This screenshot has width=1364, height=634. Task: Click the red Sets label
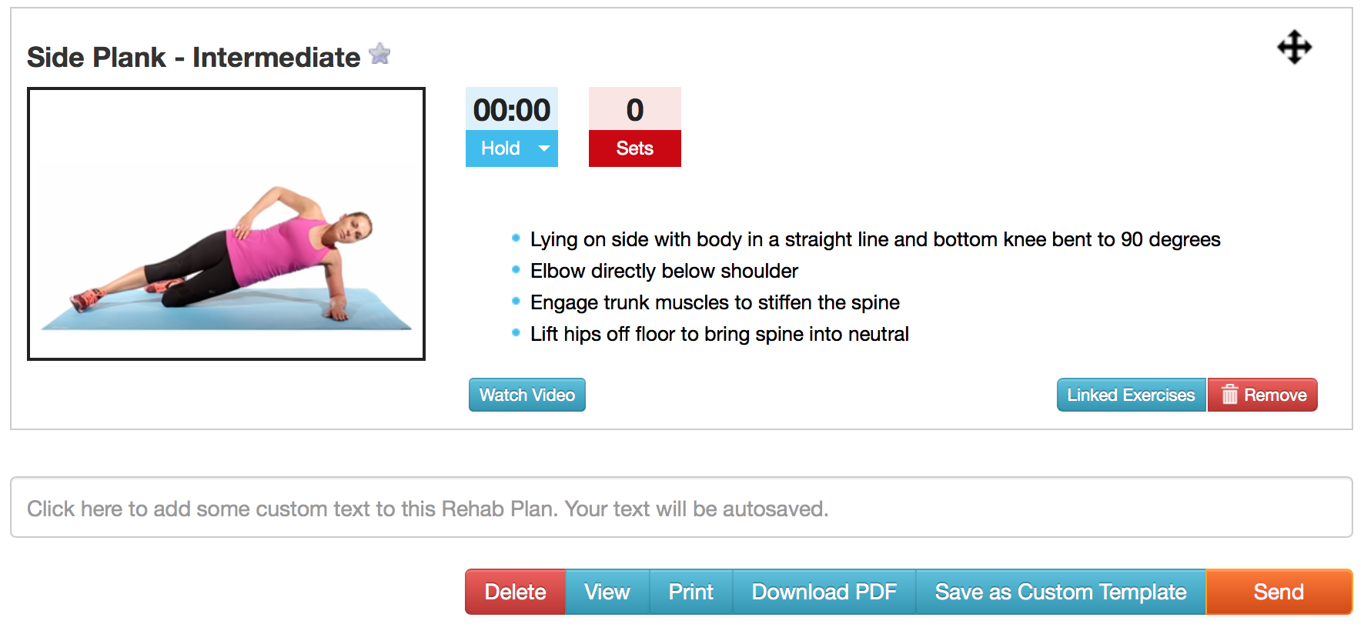click(634, 148)
